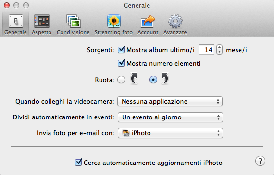The height and width of the screenshot is (175, 274).
Task: Open the Avanzate gear icon
Action: click(x=175, y=21)
